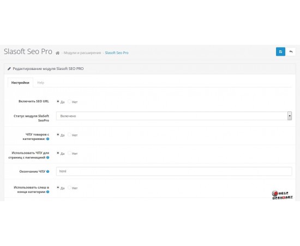
Task: Click the Включить SEO URL label
Action: pos(34,101)
